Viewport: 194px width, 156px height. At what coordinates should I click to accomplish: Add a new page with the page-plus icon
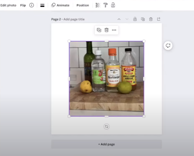pos(159,19)
